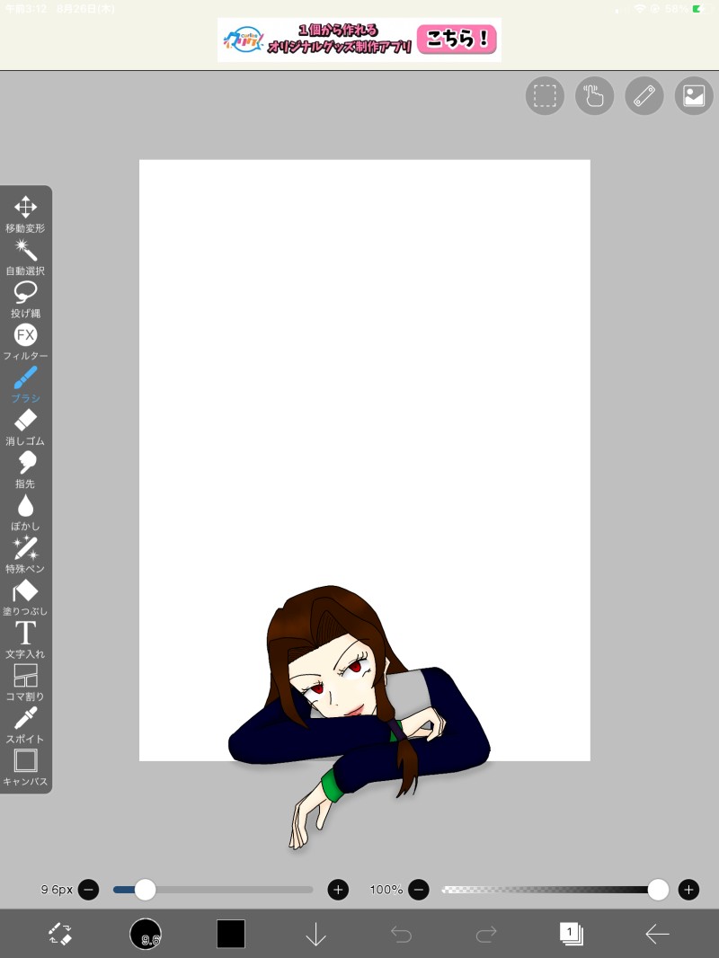The height and width of the screenshot is (958, 719).
Task: Tap the Wi-Fi status icon
Action: click(640, 9)
